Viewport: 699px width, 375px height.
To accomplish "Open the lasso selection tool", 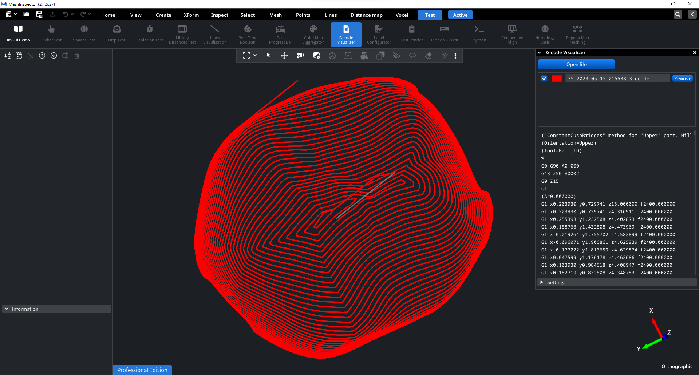I will tap(412, 56).
